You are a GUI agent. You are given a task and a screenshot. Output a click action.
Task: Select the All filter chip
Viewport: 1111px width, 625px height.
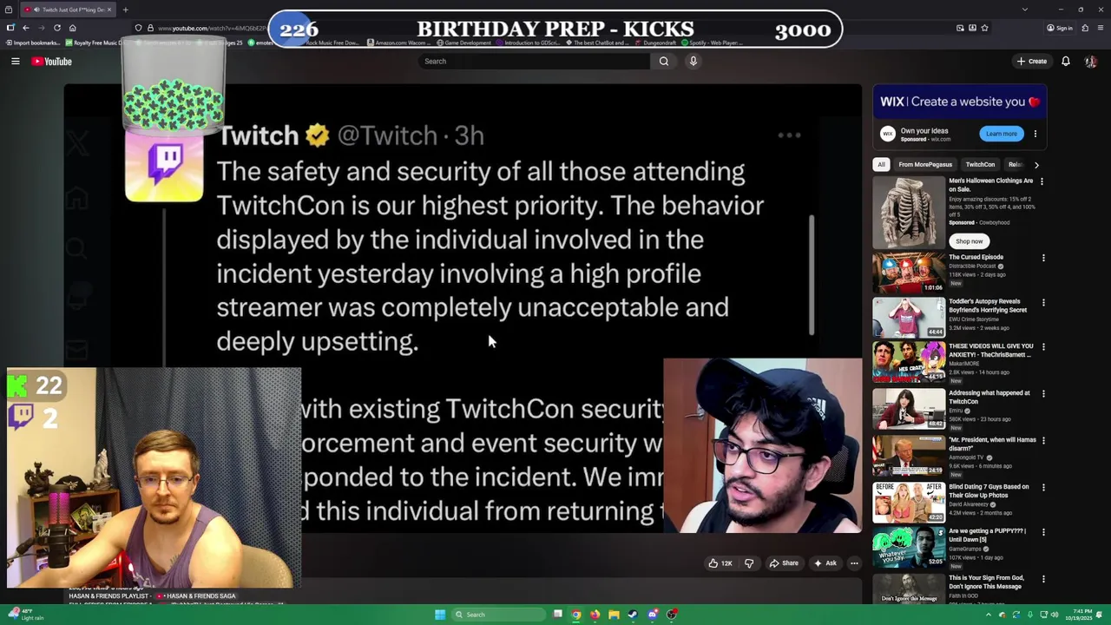coord(881,165)
